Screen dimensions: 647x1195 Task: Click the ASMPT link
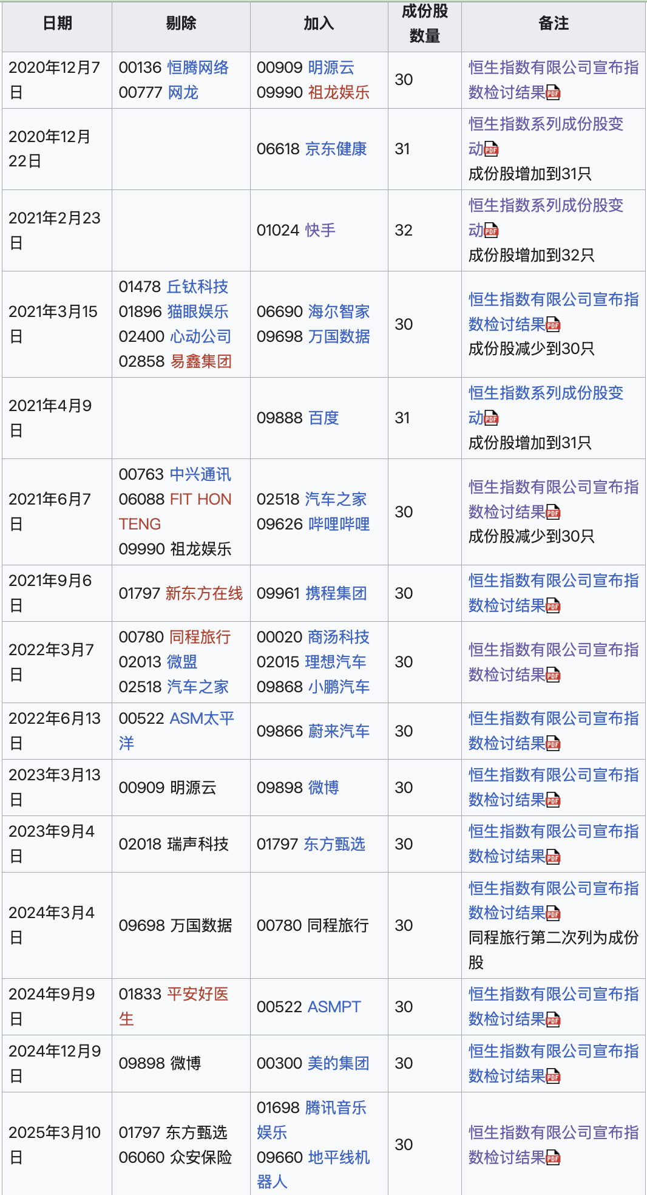pyautogui.click(x=334, y=1007)
